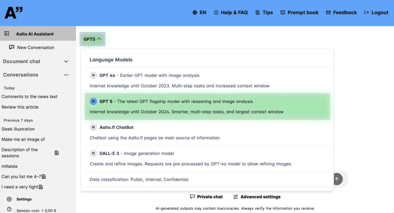
Task: Expand the Document chat section
Action: (66, 62)
